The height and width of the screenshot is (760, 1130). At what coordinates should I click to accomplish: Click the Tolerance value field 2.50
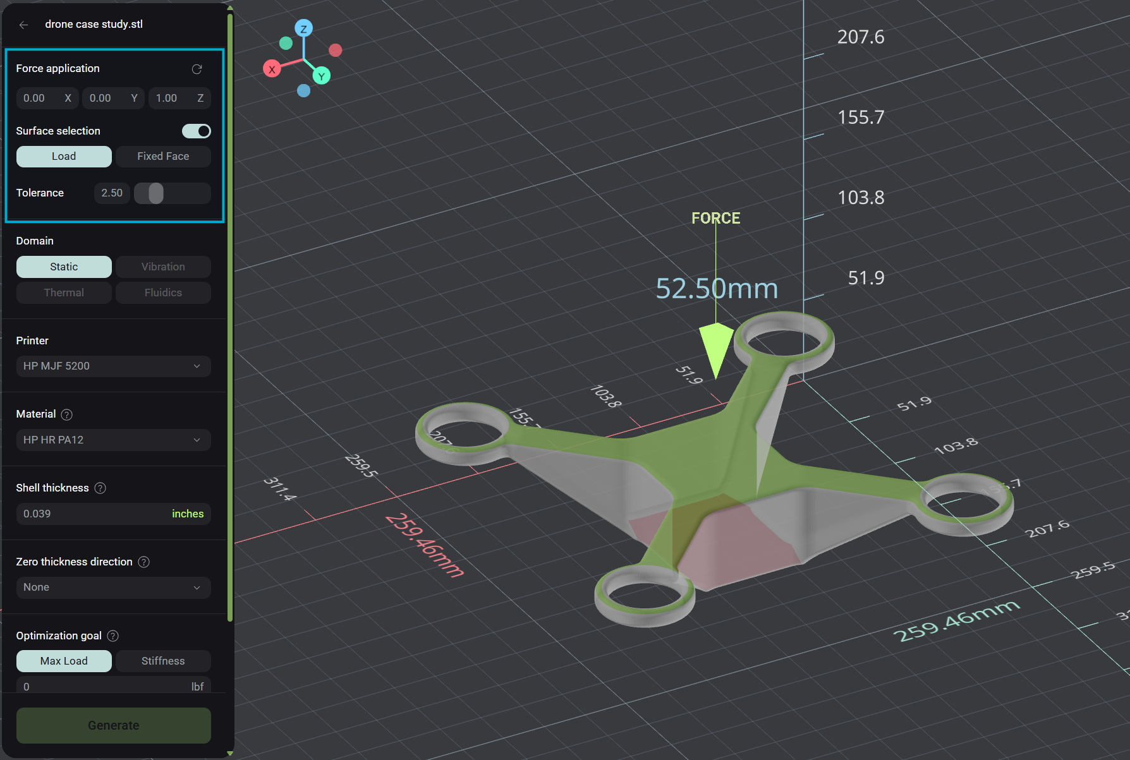(x=112, y=193)
